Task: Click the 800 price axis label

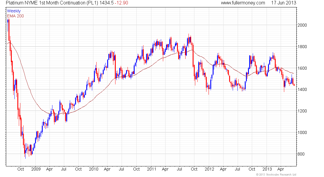Action: point(301,154)
